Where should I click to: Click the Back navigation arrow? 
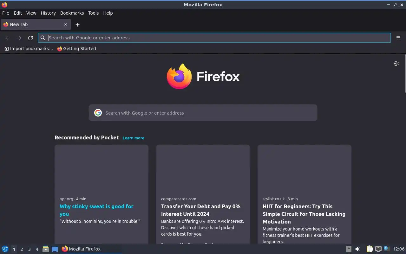click(8, 38)
